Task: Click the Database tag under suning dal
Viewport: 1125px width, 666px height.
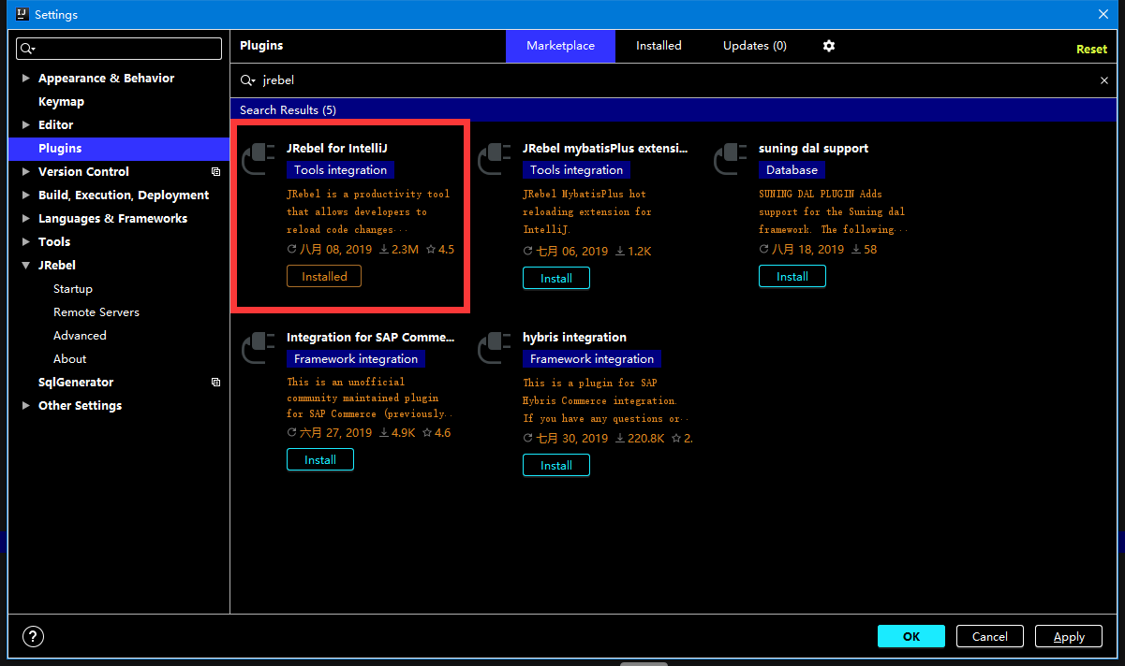Action: click(x=792, y=170)
